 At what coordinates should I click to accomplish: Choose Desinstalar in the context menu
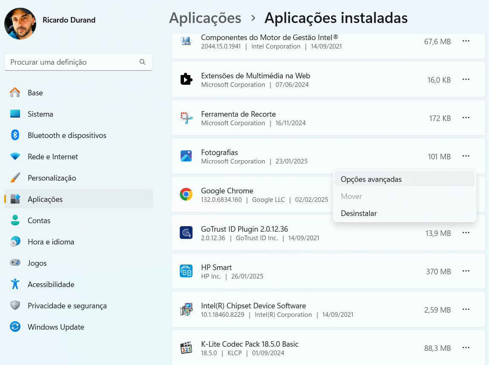click(x=359, y=213)
